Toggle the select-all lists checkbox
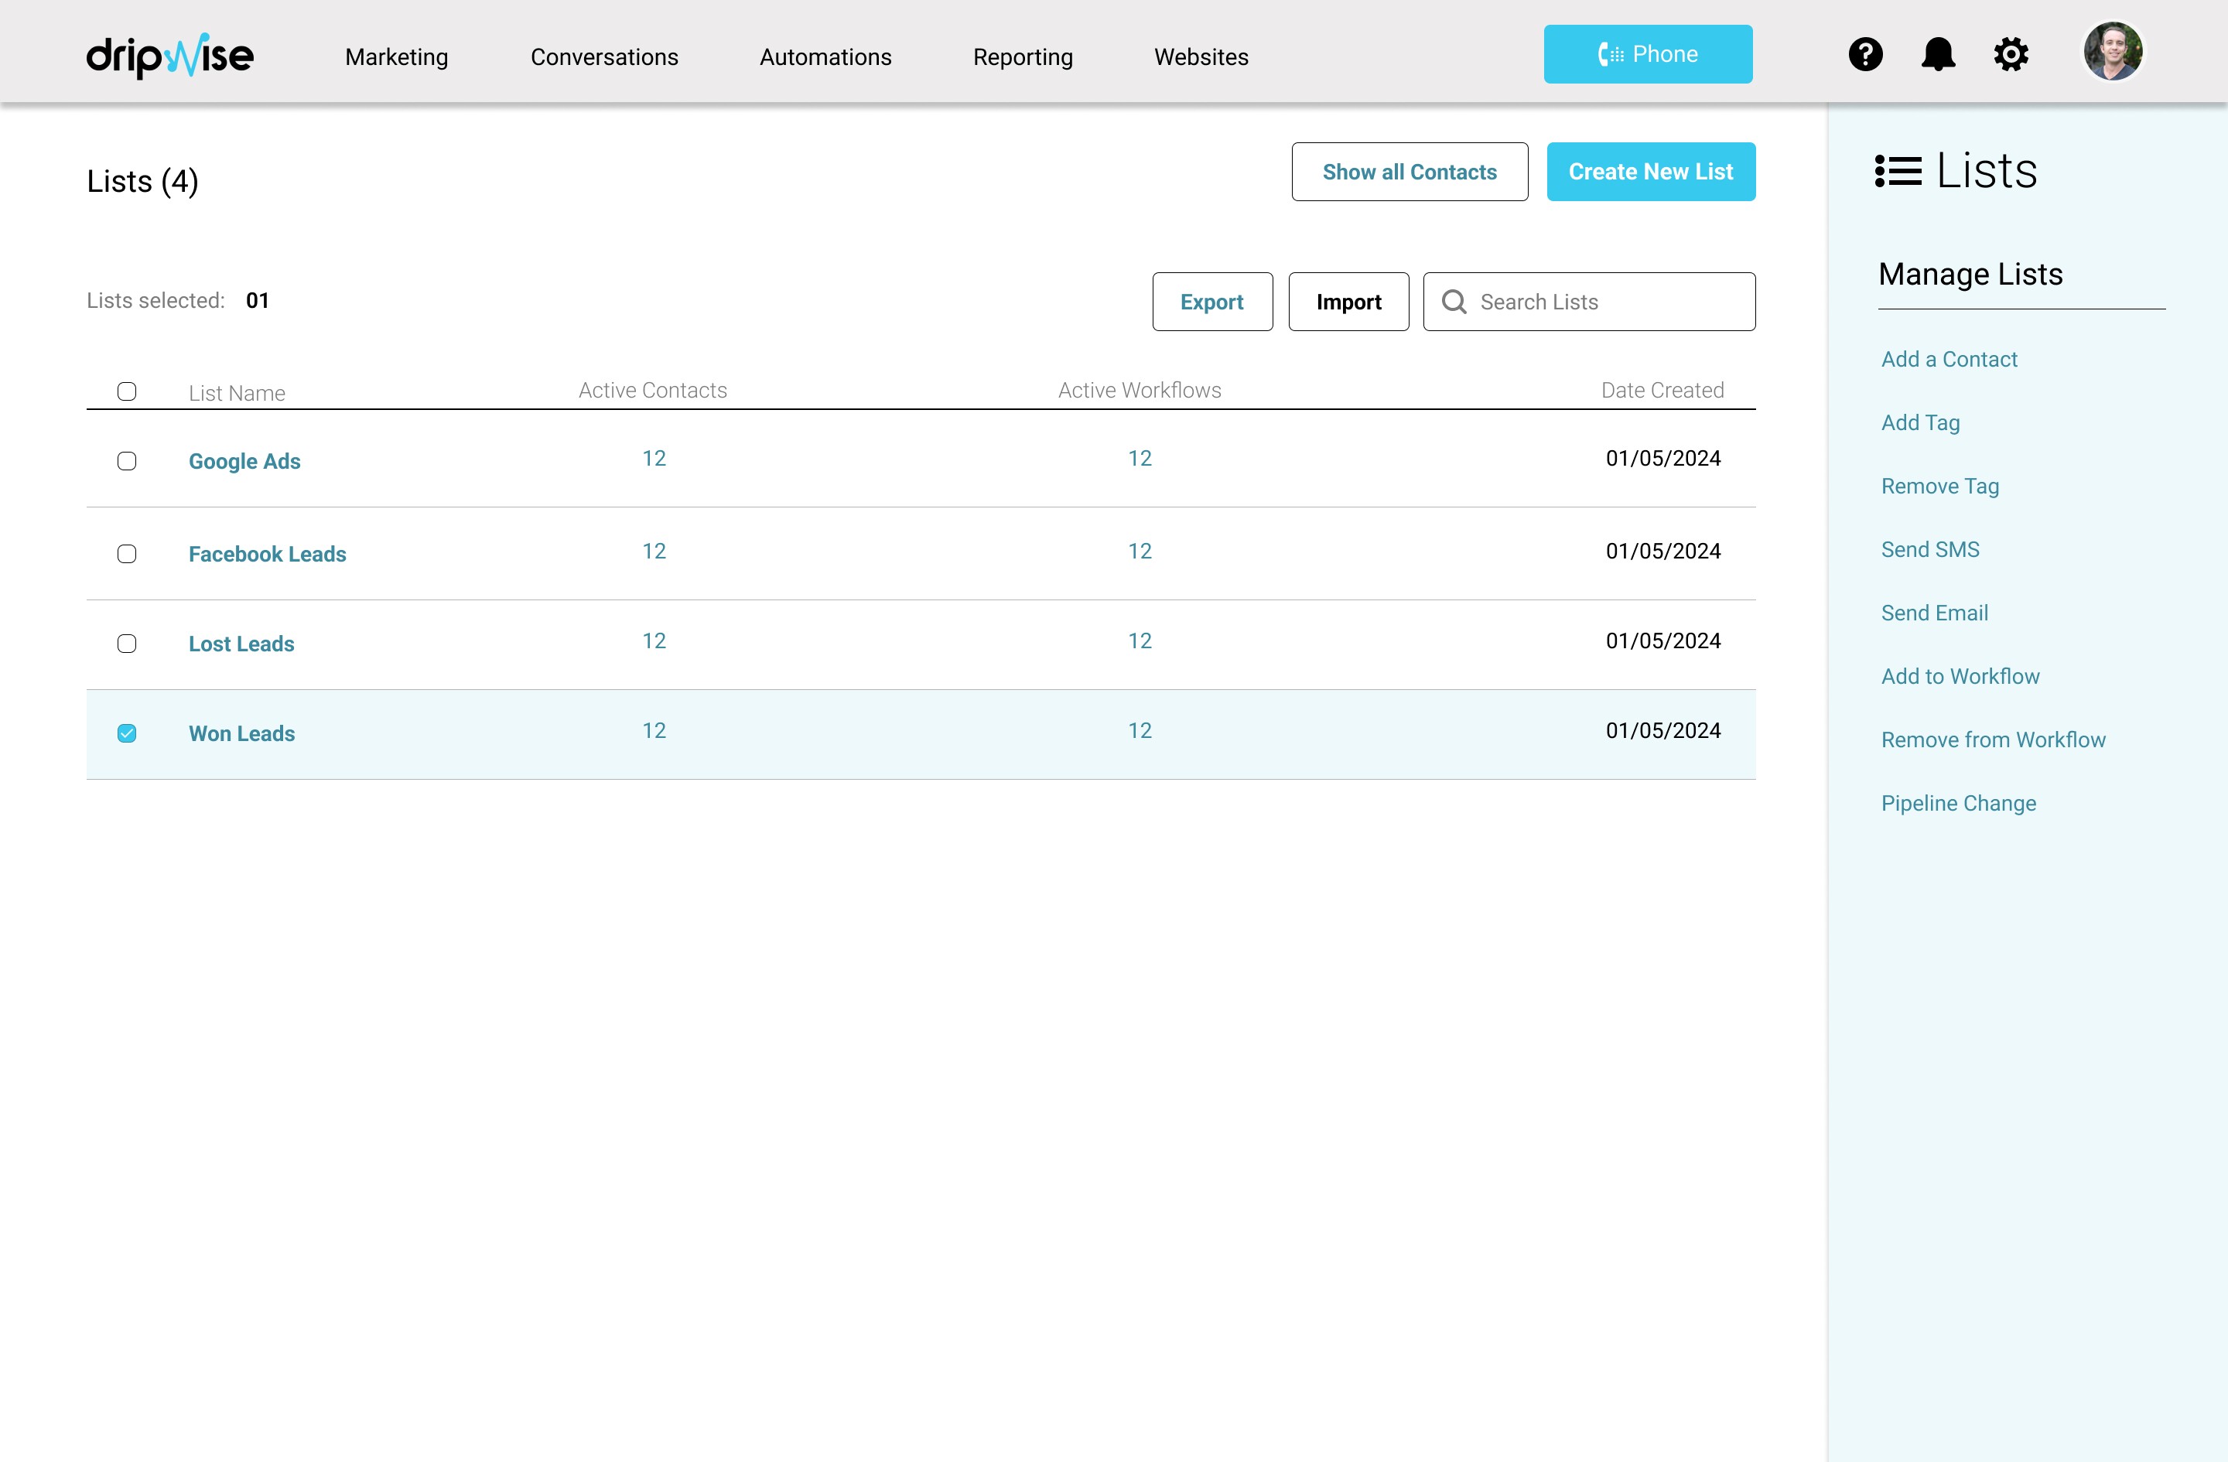The image size is (2228, 1462). pyautogui.click(x=126, y=391)
